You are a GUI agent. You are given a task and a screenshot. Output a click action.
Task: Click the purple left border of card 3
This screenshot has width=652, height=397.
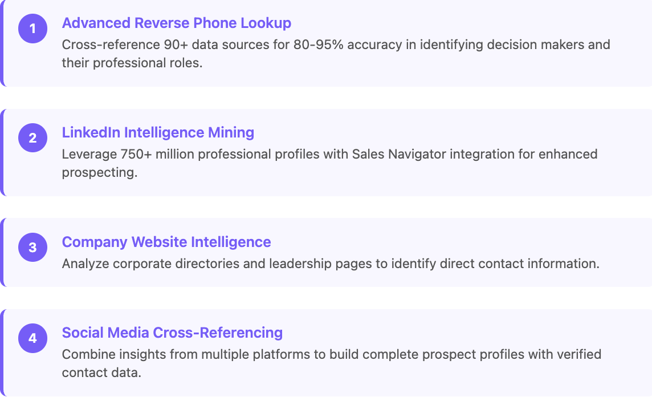pyautogui.click(x=2, y=252)
